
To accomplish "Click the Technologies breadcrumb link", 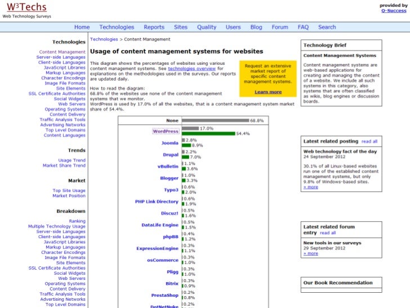I will [104, 39].
